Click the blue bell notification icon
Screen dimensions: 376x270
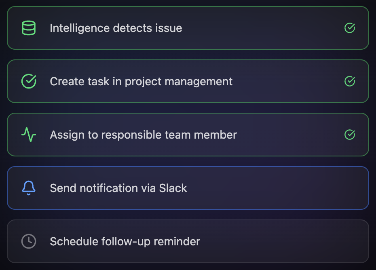pos(28,188)
